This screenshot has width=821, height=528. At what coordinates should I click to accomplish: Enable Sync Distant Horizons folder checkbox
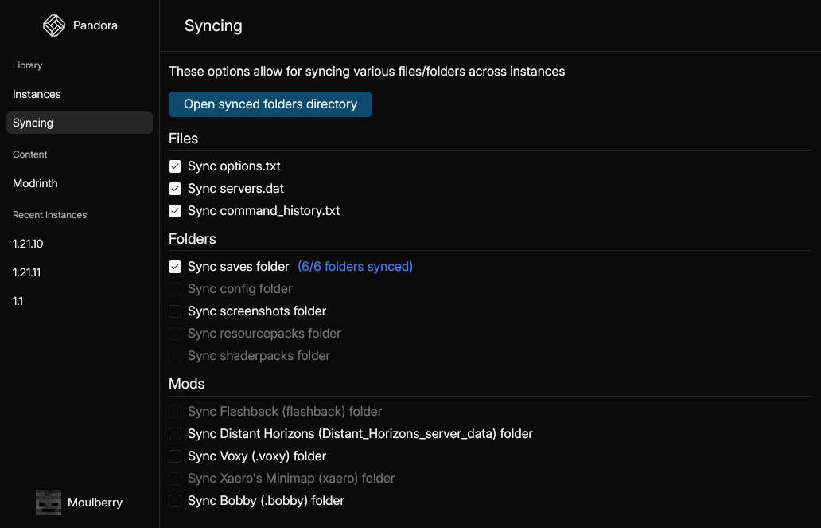click(175, 433)
